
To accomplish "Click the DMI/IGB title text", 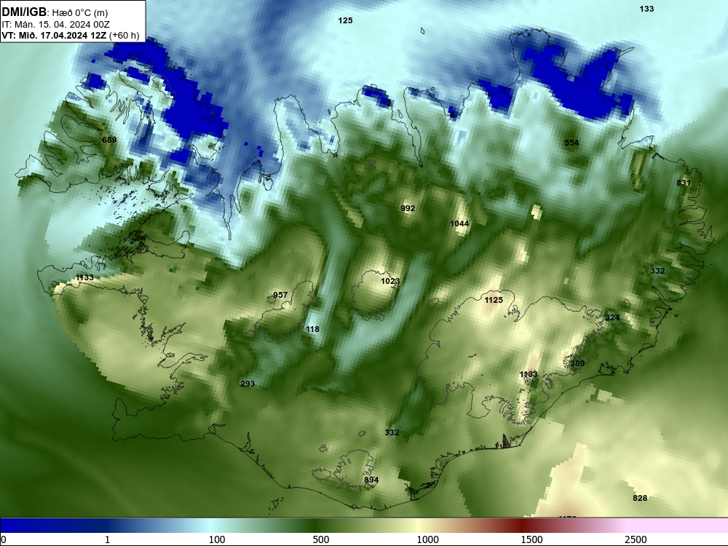I will pyautogui.click(x=24, y=12).
